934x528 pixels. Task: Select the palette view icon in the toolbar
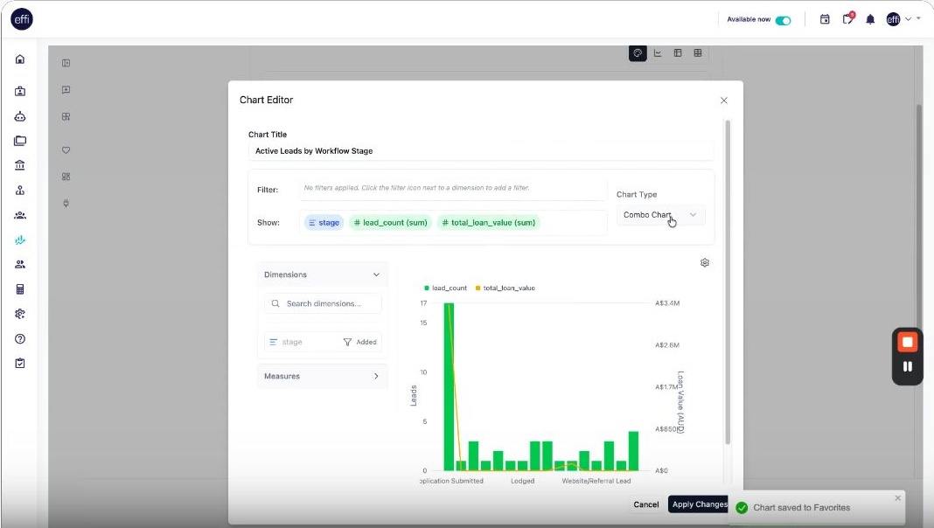[638, 53]
